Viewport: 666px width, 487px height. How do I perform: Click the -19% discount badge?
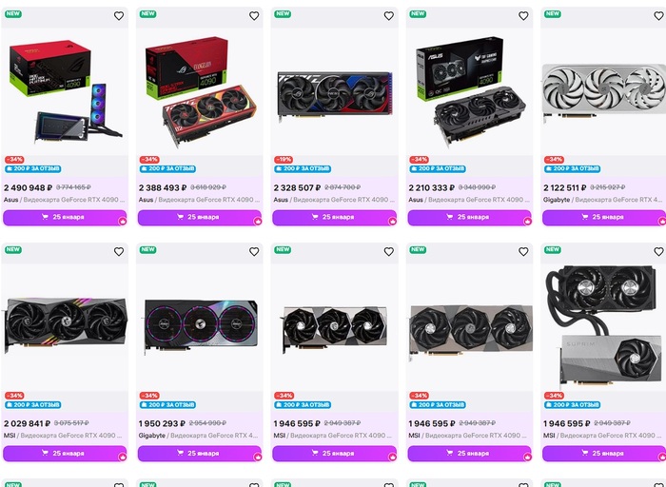point(284,160)
